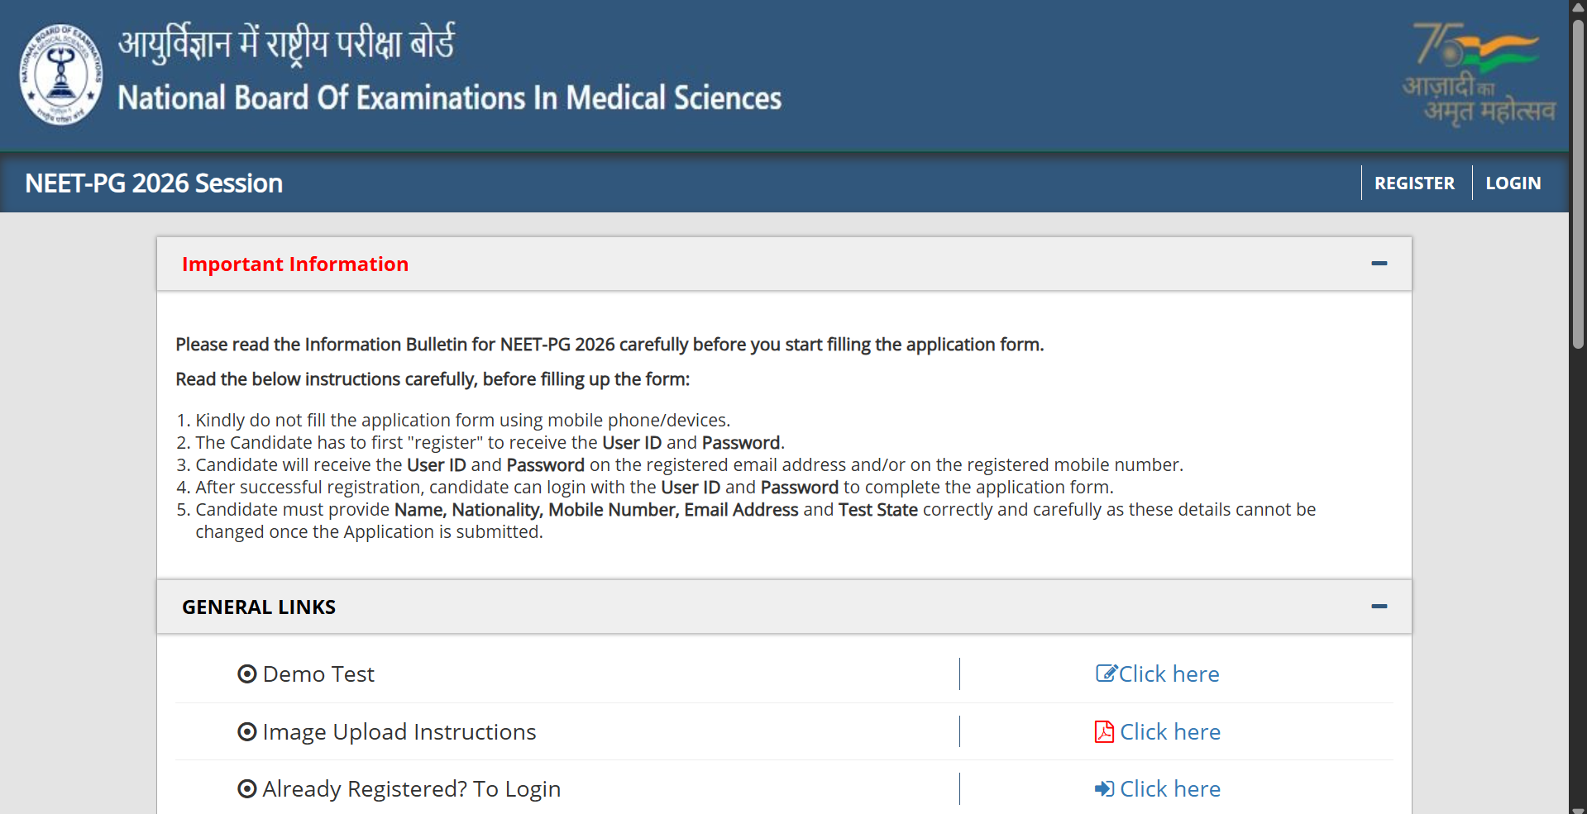1587x814 pixels.
Task: Click the bullet icon beside Already Registered
Action: [246, 788]
